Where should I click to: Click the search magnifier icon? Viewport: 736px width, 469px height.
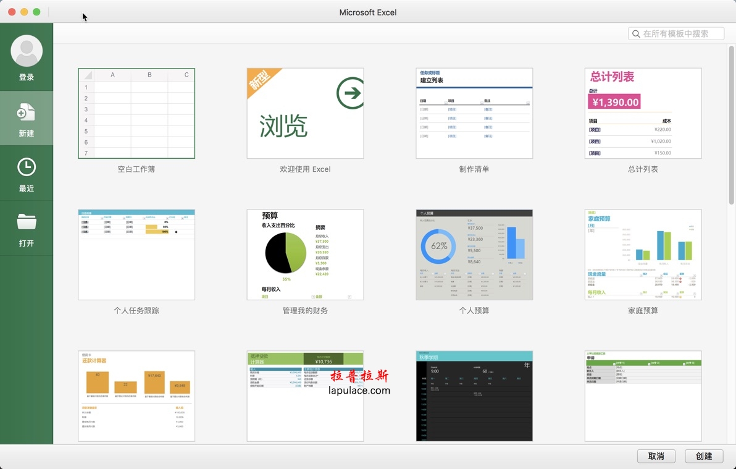click(x=636, y=33)
